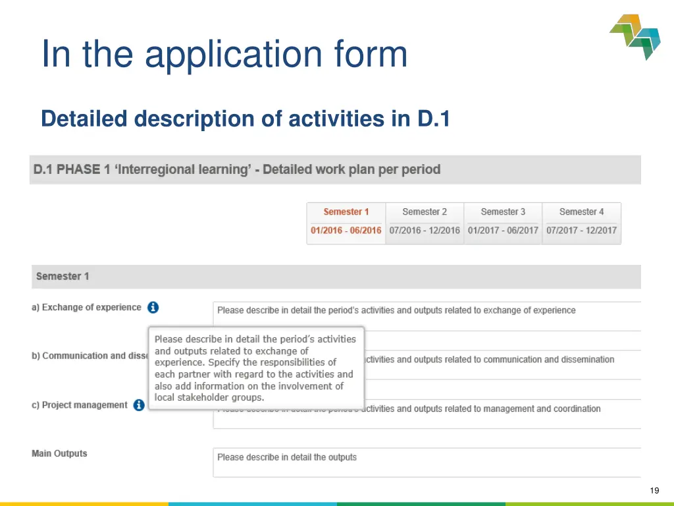Click the slide number 19
Viewport: 674px width, 506px height.
click(654, 490)
